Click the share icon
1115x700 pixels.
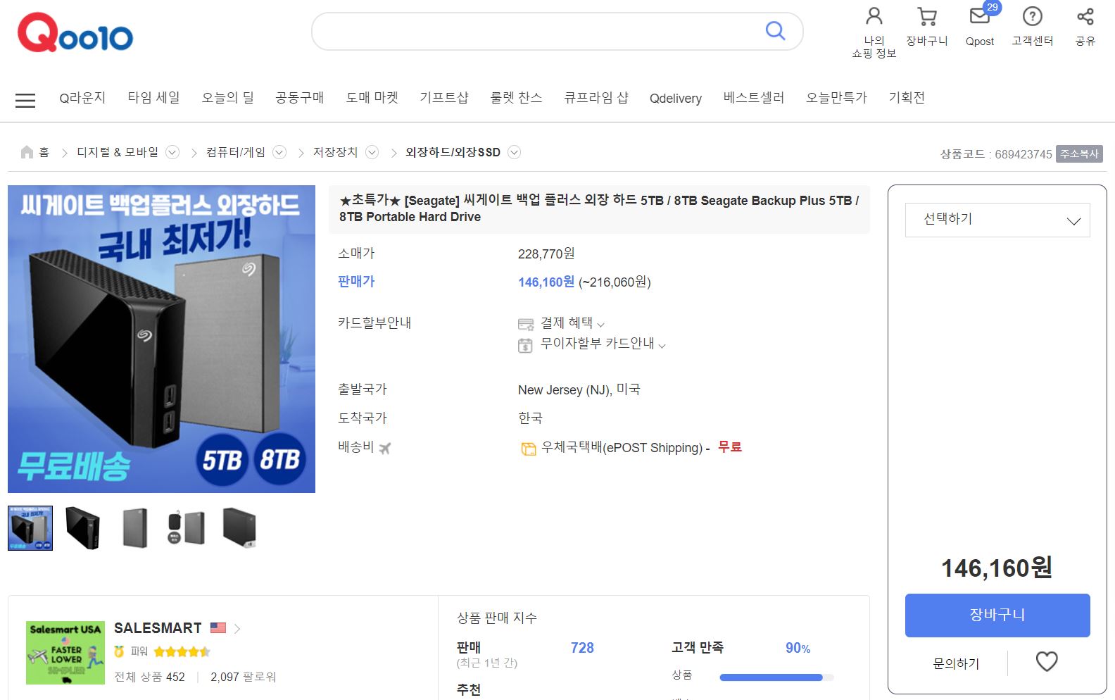(1085, 16)
